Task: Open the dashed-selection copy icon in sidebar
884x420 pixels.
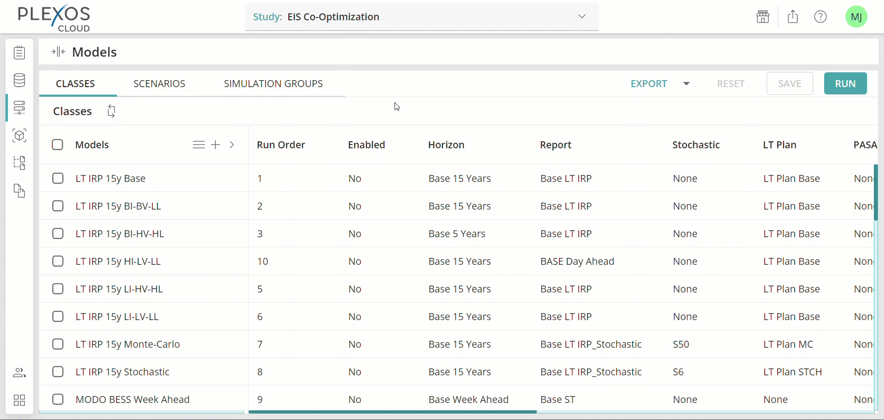Action: pos(19,163)
